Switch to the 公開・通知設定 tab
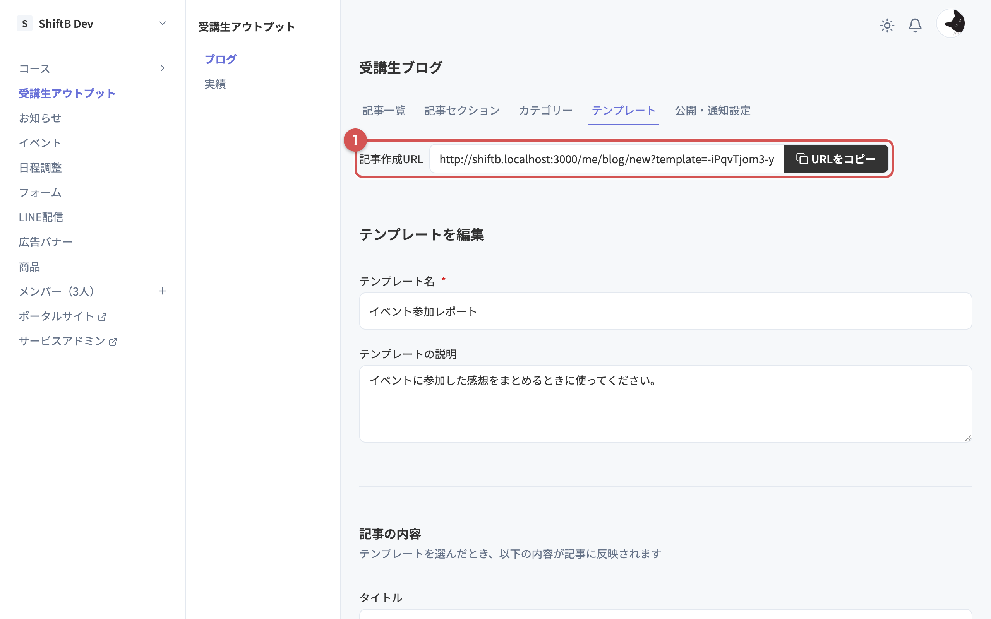The height and width of the screenshot is (619, 991). tap(713, 110)
